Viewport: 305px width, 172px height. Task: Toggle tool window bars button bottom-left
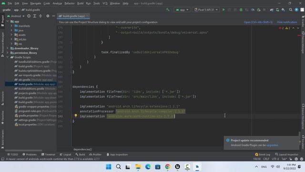[3, 159]
